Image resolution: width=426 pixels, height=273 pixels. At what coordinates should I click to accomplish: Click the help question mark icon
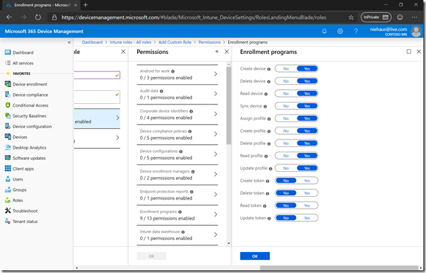click(355, 30)
